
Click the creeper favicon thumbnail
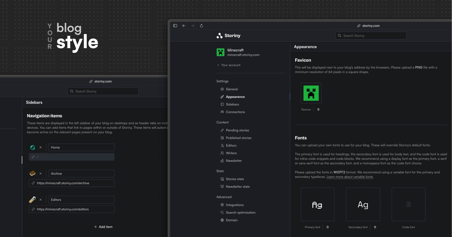point(311,93)
